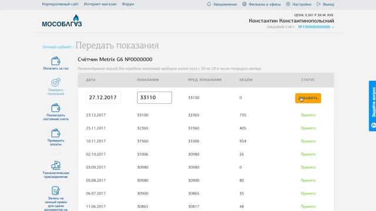The image size is (376, 211).
Task: Open the Корпоративный сайт link
Action: [60, 4]
